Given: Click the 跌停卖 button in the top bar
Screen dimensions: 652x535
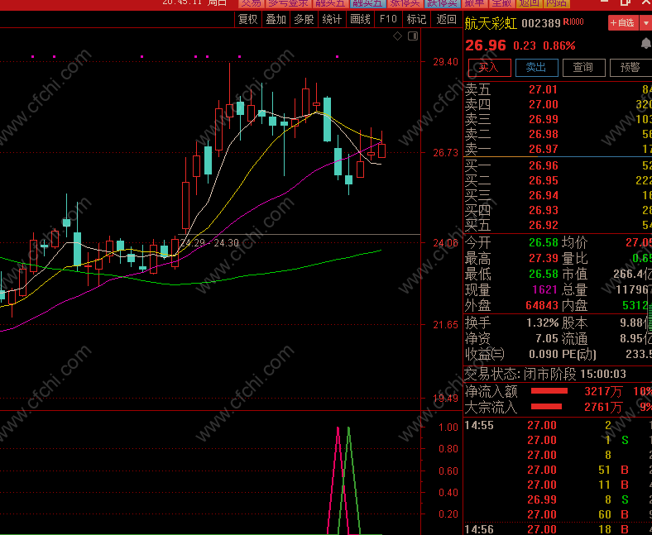Looking at the screenshot, I should coord(443,3).
